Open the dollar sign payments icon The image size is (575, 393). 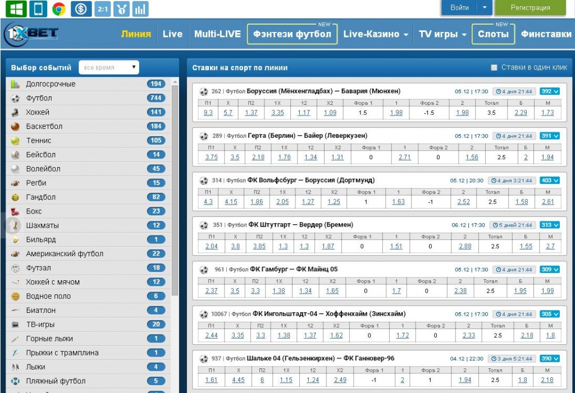(81, 8)
